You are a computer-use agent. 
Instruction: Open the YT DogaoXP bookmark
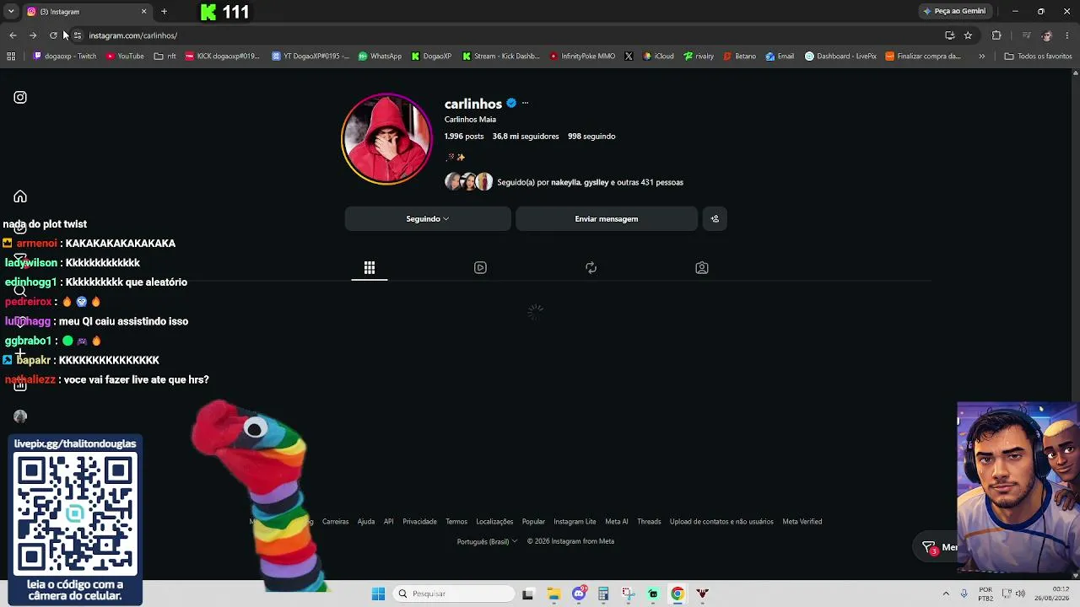click(x=310, y=56)
